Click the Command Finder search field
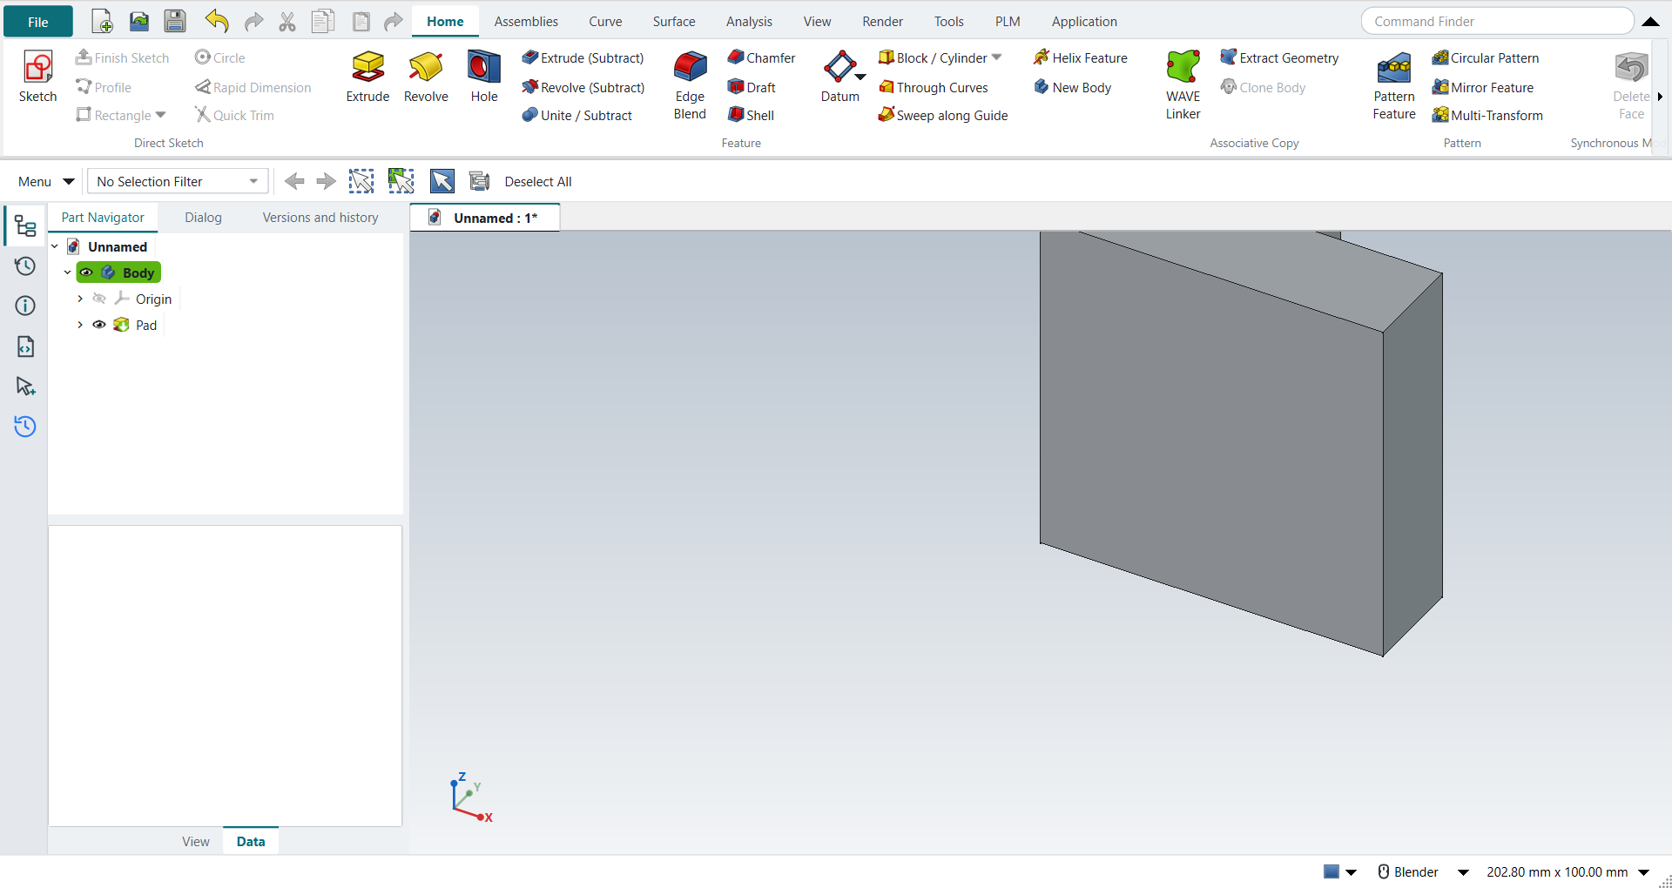This screenshot has width=1672, height=888. pos(1498,21)
